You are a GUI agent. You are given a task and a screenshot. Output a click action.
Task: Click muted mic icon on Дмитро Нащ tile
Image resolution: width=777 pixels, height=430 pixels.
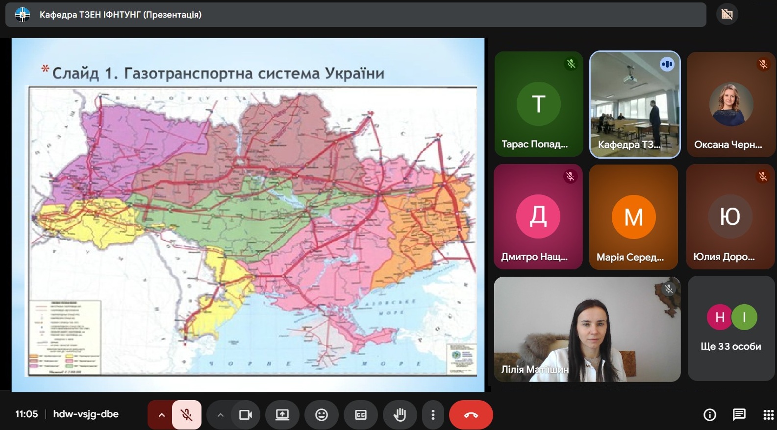570,176
